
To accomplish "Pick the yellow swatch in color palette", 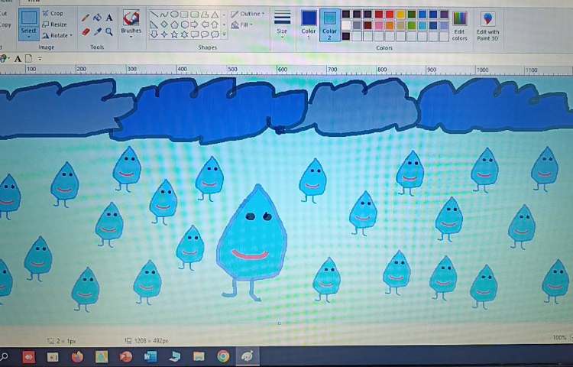I will pyautogui.click(x=401, y=14).
